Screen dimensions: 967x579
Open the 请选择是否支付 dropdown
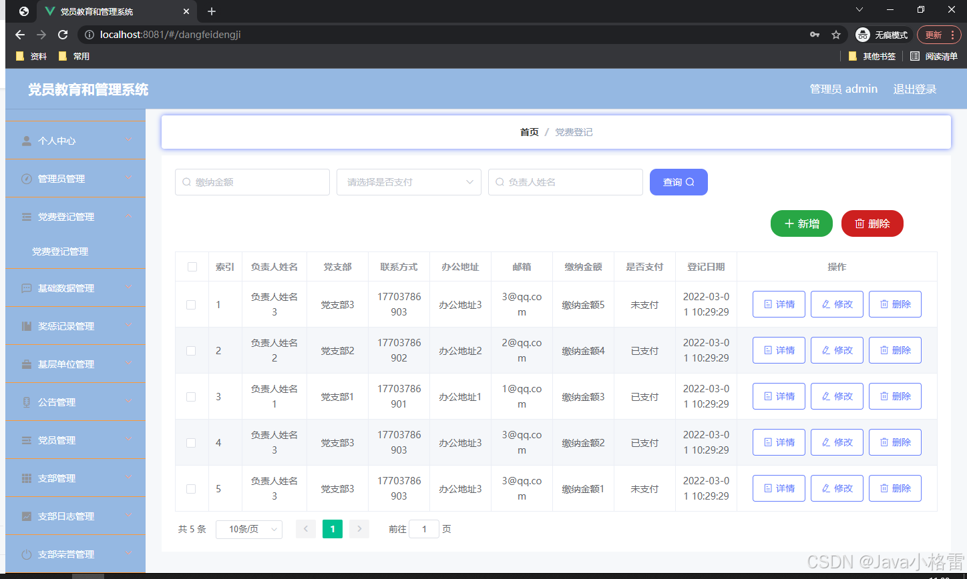click(x=409, y=181)
